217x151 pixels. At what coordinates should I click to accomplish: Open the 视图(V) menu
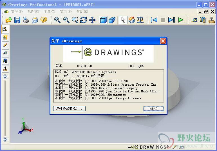[x=33, y=12]
